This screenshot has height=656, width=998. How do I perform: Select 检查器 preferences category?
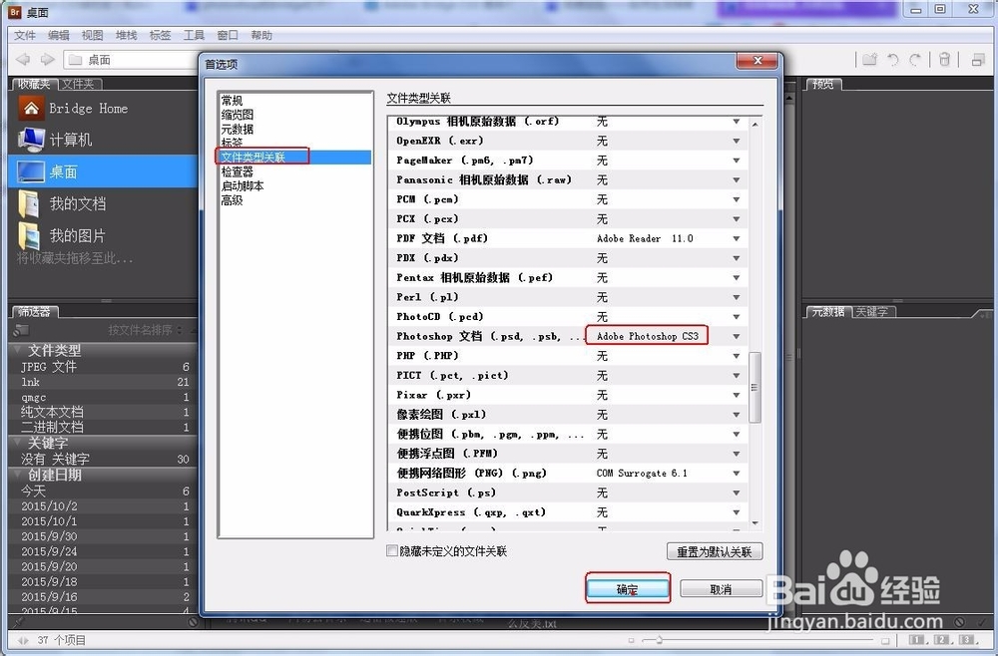(x=238, y=171)
